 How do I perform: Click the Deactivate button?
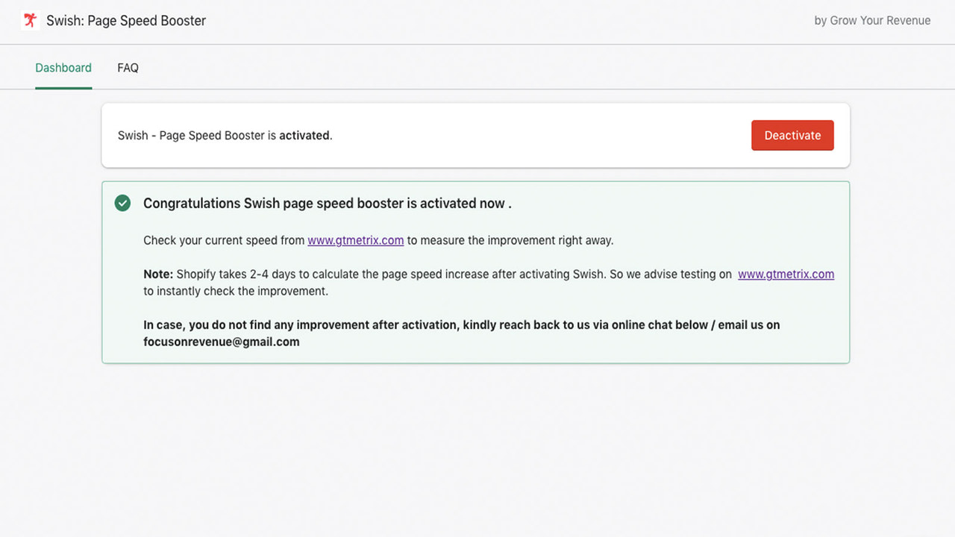[x=792, y=135]
